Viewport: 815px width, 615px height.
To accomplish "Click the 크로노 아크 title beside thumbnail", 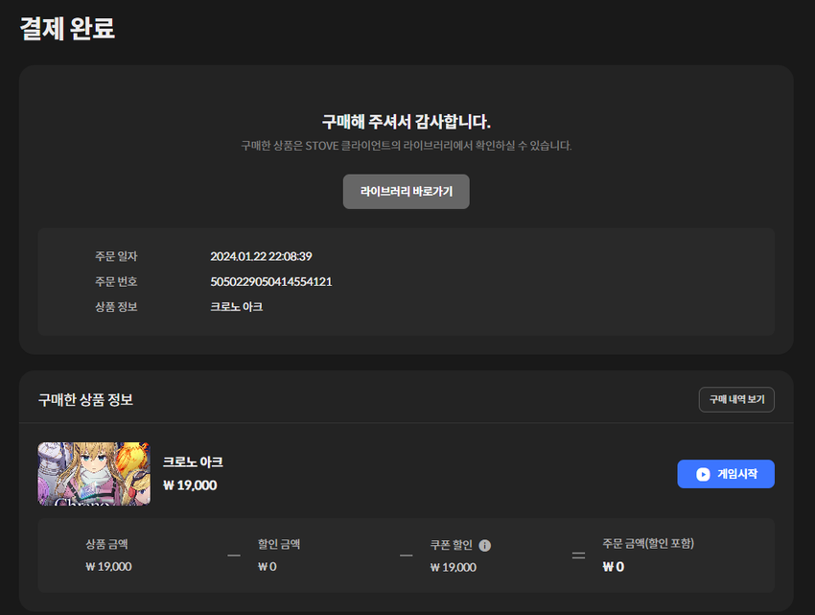I will pos(193,461).
